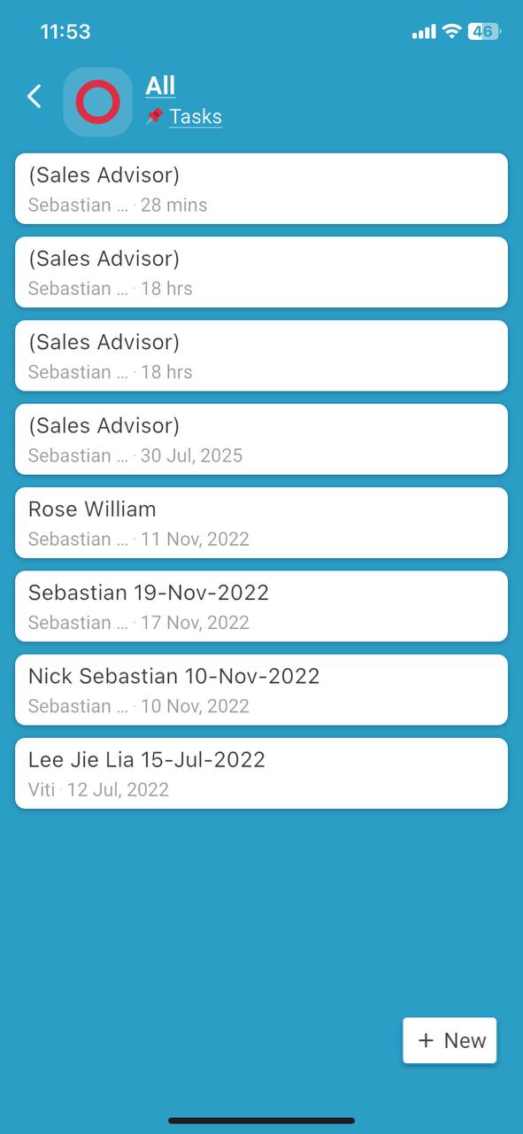Open Sales Advisor task from 28 mins ago
Screen dimensions: 523x1134
(261, 189)
